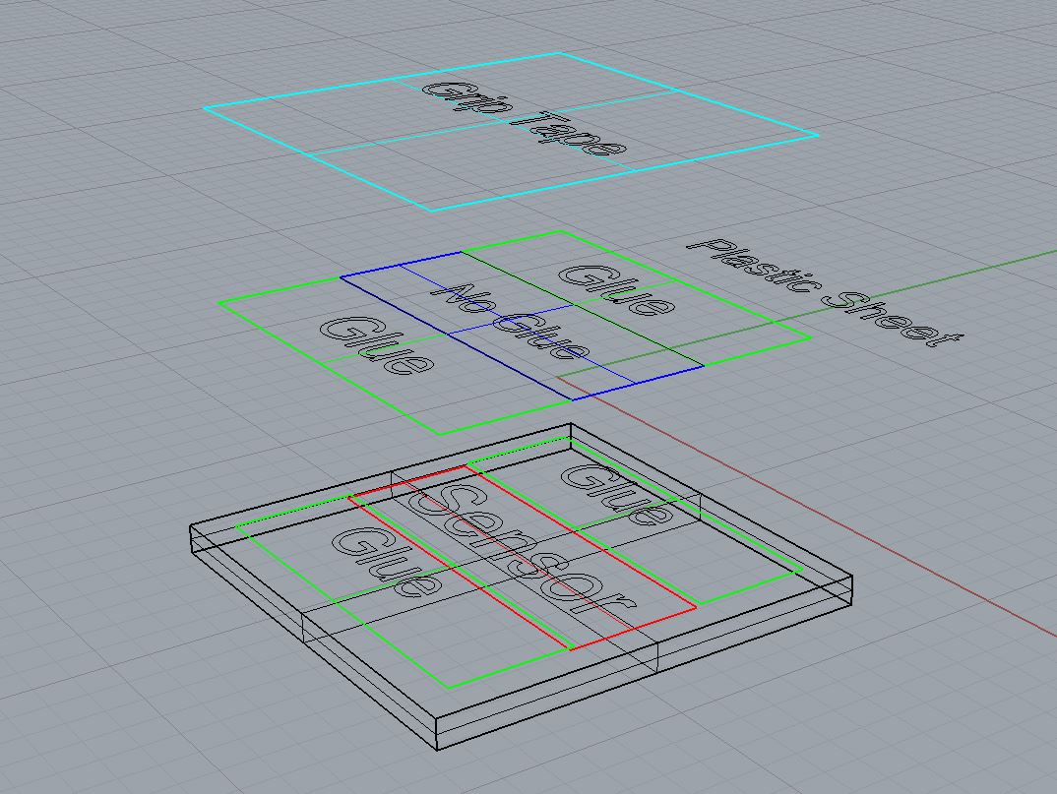
Task: Pick the cyan Grip Tape rectangle's top corner
Action: (559, 53)
